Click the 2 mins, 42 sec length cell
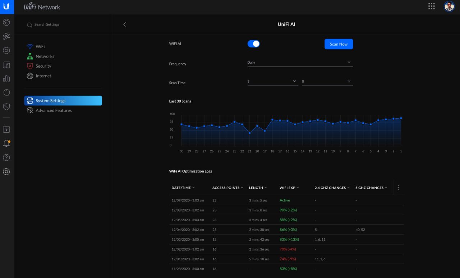 (x=259, y=240)
